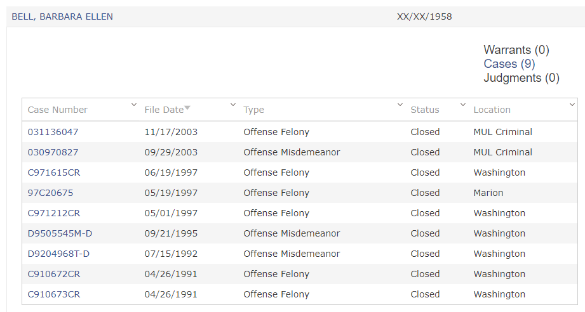Select the Cases (9) tab
This screenshot has width=585, height=312.
[x=509, y=64]
